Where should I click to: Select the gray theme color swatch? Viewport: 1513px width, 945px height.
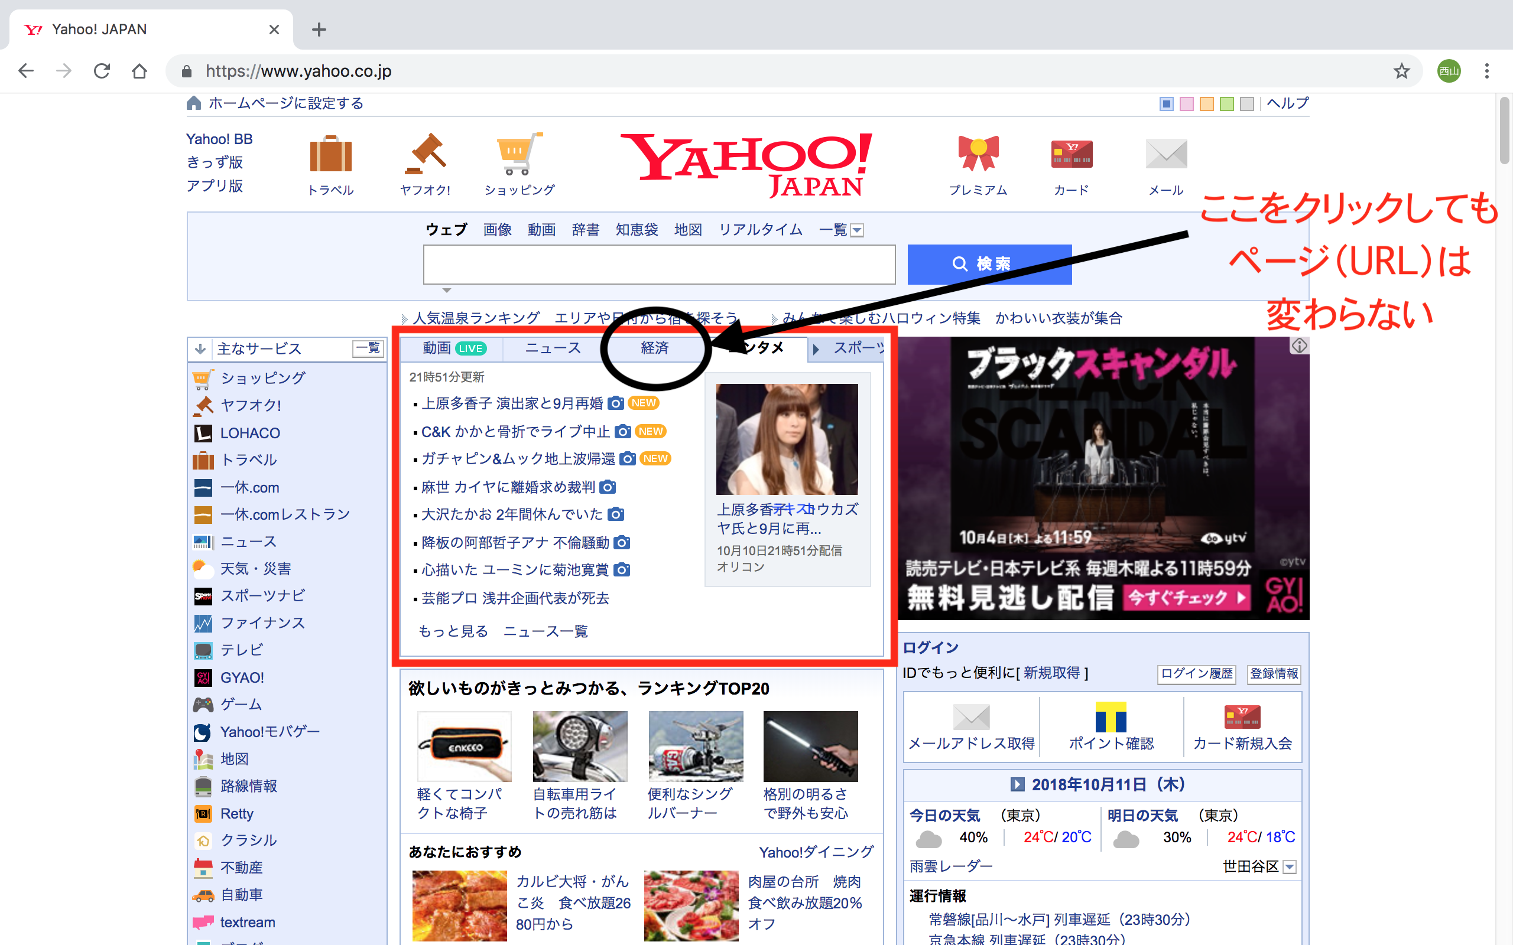click(1246, 104)
